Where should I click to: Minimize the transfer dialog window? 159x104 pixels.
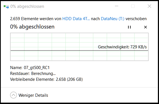[x=117, y=6]
